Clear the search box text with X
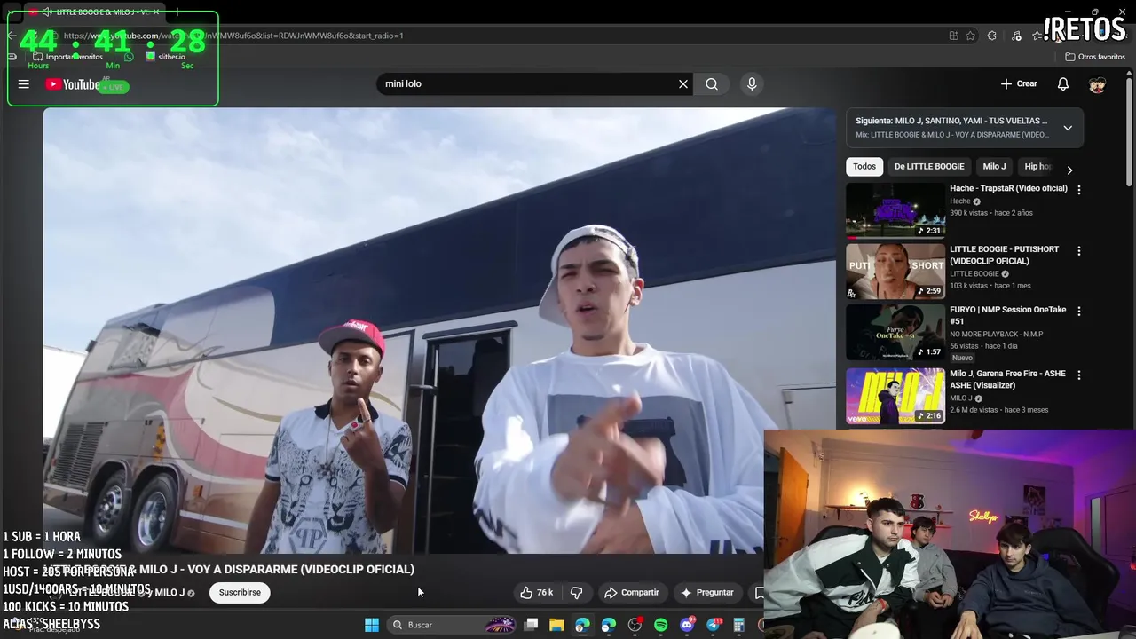Screen dimensions: 1136x639 pos(683,83)
